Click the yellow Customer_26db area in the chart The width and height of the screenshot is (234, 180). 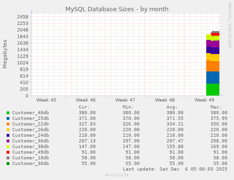213,57
